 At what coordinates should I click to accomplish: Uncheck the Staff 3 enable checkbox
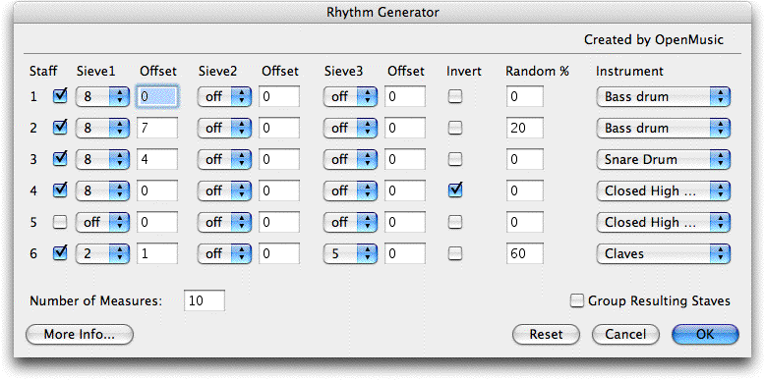pos(60,159)
